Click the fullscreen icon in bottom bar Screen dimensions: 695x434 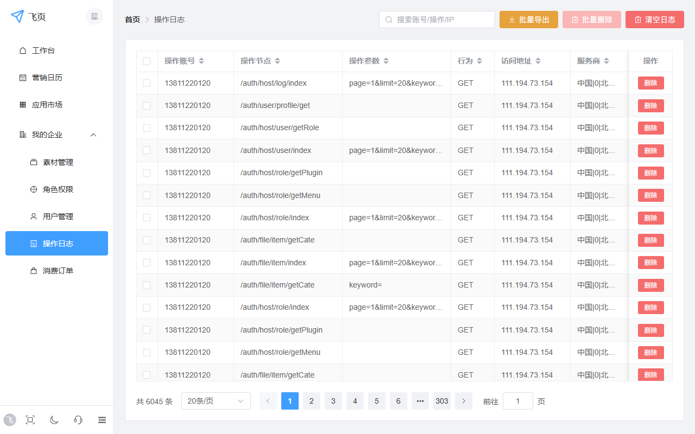[30, 419]
